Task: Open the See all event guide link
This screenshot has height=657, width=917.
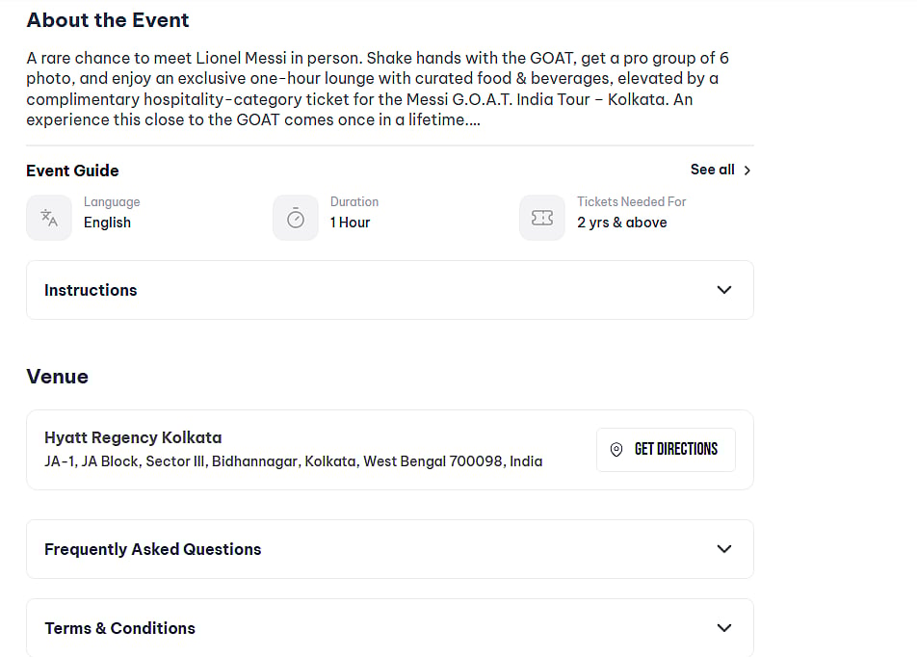Action: 712,170
